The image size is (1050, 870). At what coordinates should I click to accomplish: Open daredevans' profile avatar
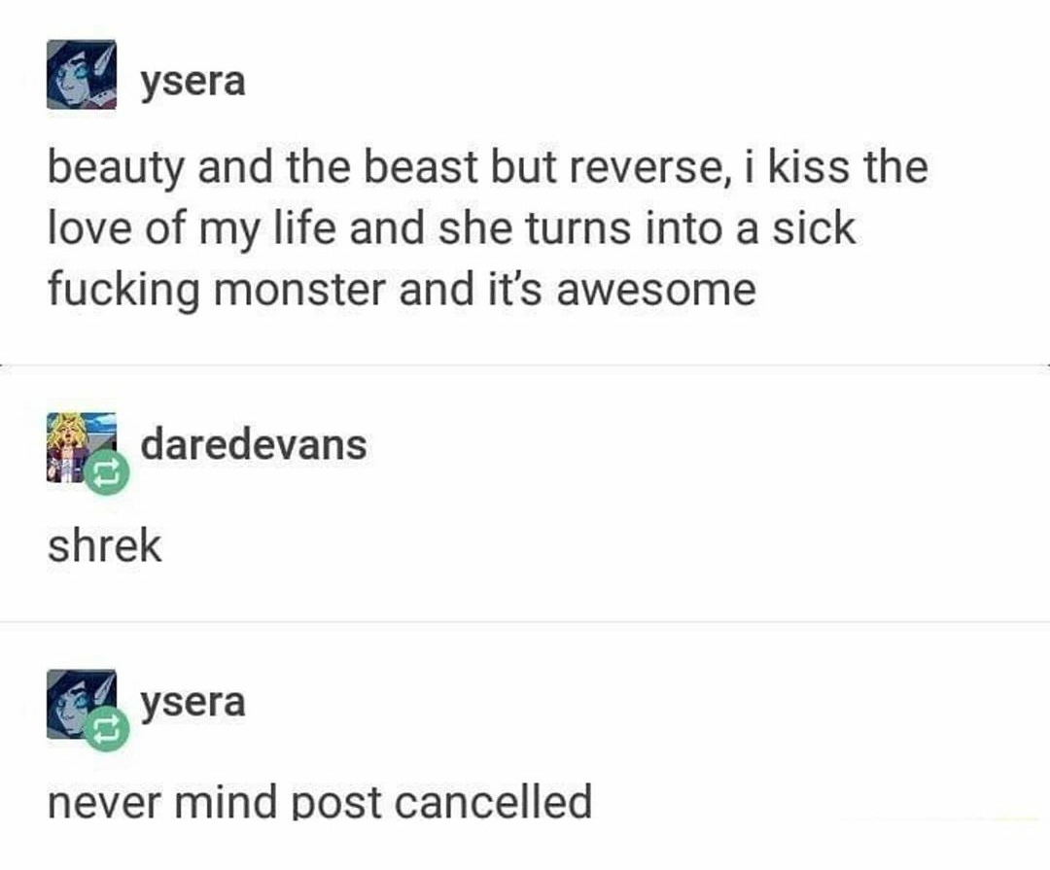(x=81, y=447)
